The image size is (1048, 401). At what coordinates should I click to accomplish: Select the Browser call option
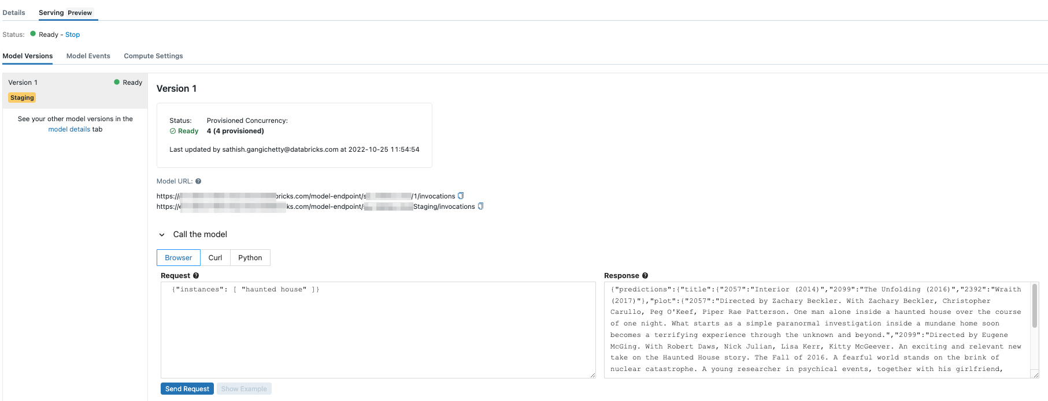[x=178, y=258]
